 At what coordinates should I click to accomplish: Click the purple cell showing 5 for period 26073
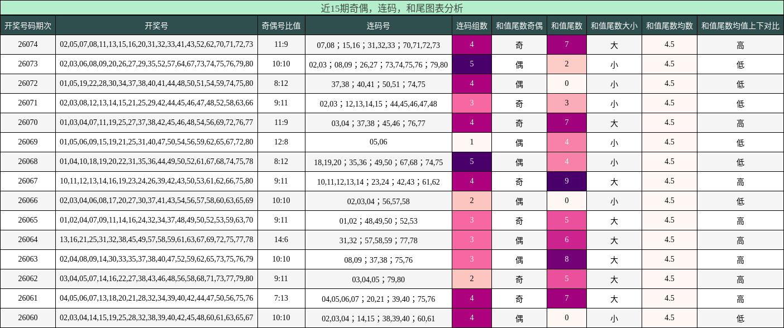click(471, 64)
